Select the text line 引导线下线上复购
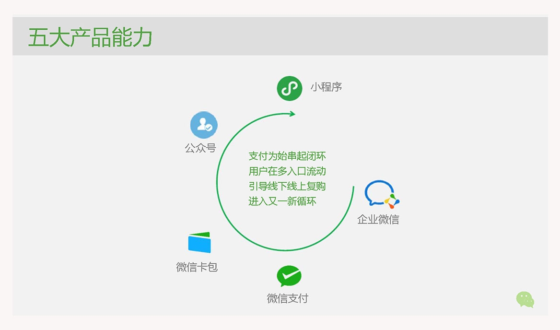This screenshot has height=330, width=560. tap(287, 186)
